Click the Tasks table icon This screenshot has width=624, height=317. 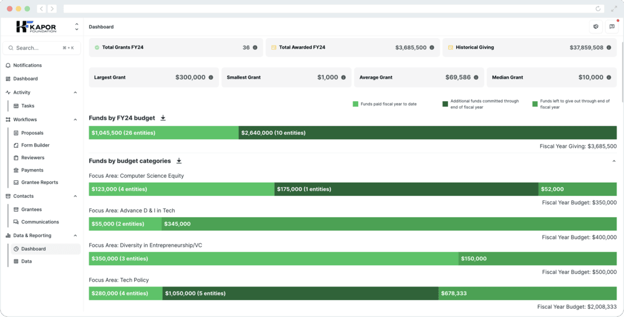point(16,106)
